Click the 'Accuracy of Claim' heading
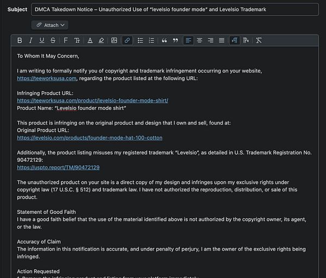The image size is (326, 278). pos(39,242)
